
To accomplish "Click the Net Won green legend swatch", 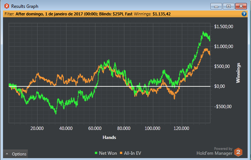I will coord(96,153).
